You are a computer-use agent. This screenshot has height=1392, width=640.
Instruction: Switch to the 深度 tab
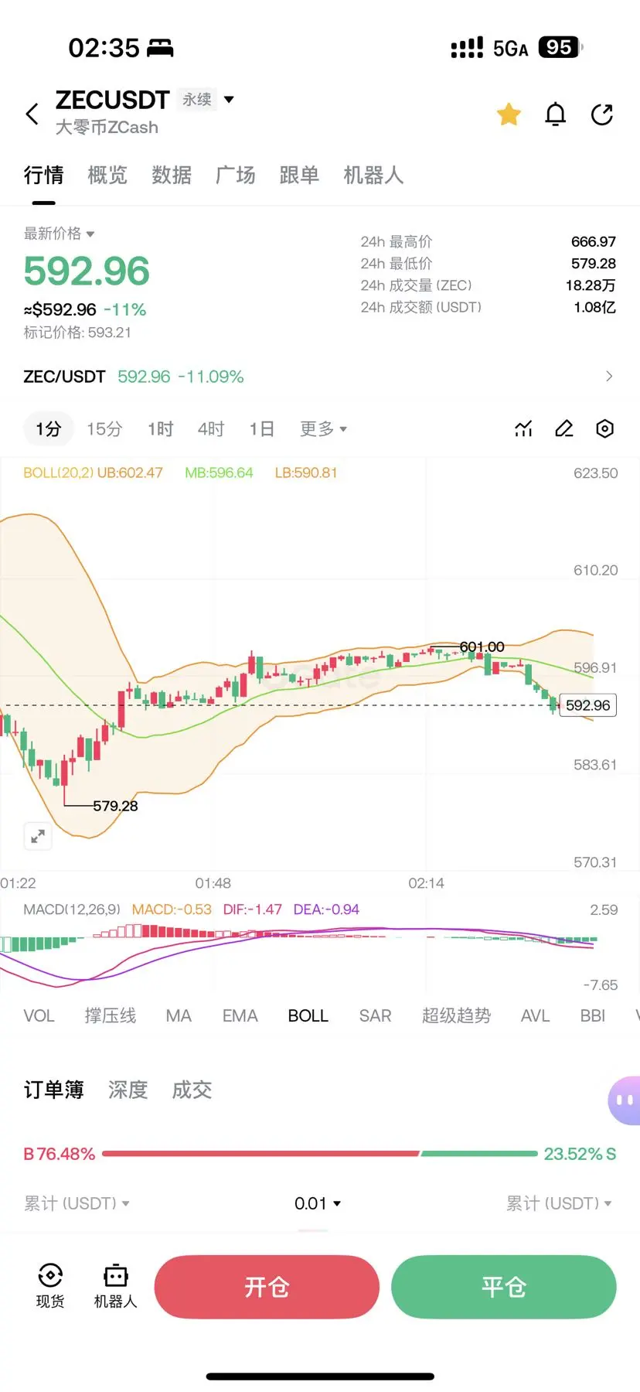(x=128, y=1090)
